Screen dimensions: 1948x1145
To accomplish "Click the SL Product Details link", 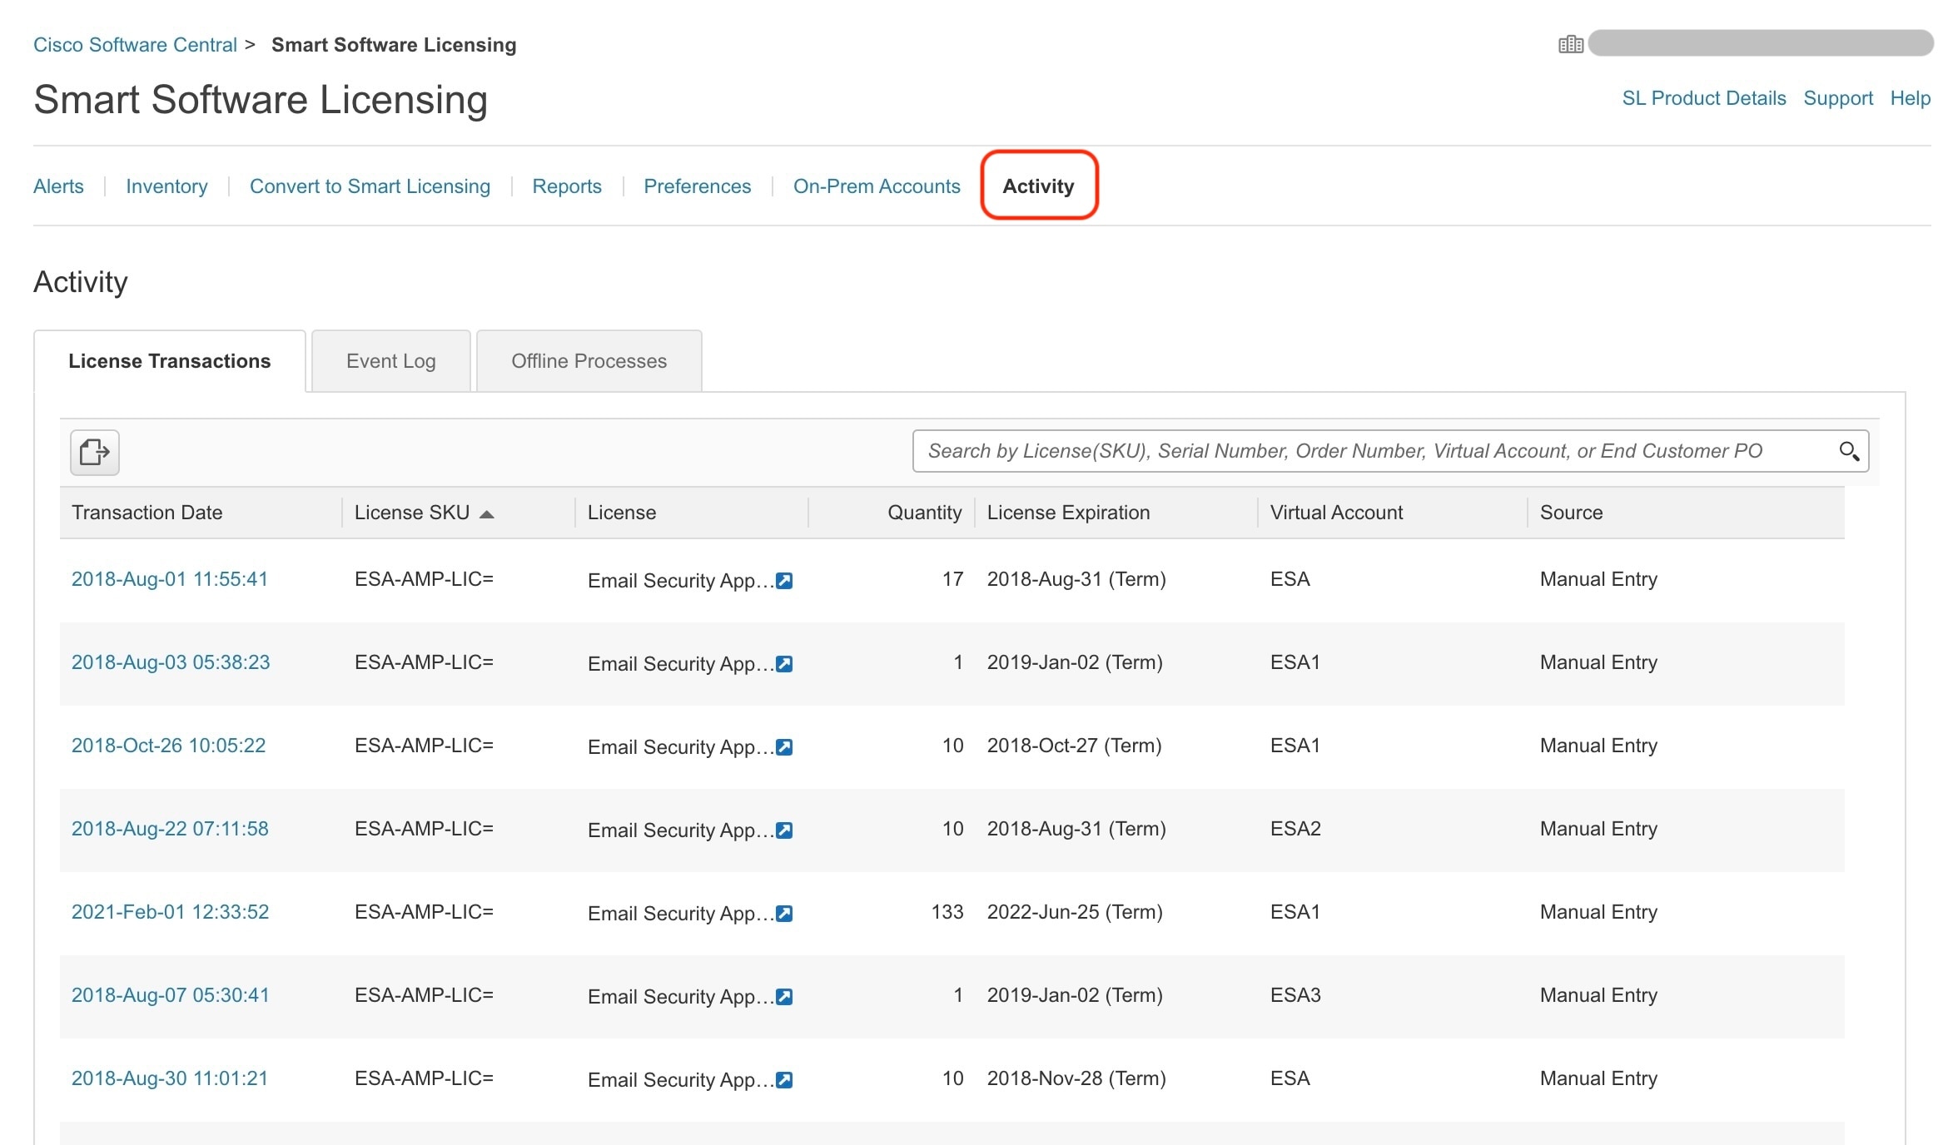I will 1703,98.
